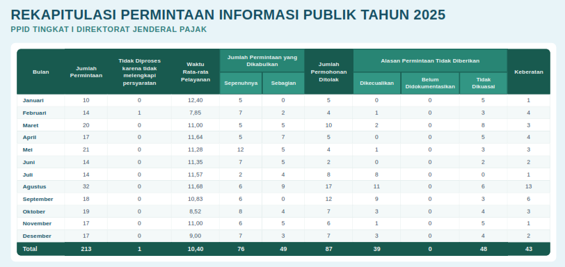Image resolution: width=565 pixels, height=267 pixels.
Task: Click Mei request count "21"
Action: click(86, 149)
